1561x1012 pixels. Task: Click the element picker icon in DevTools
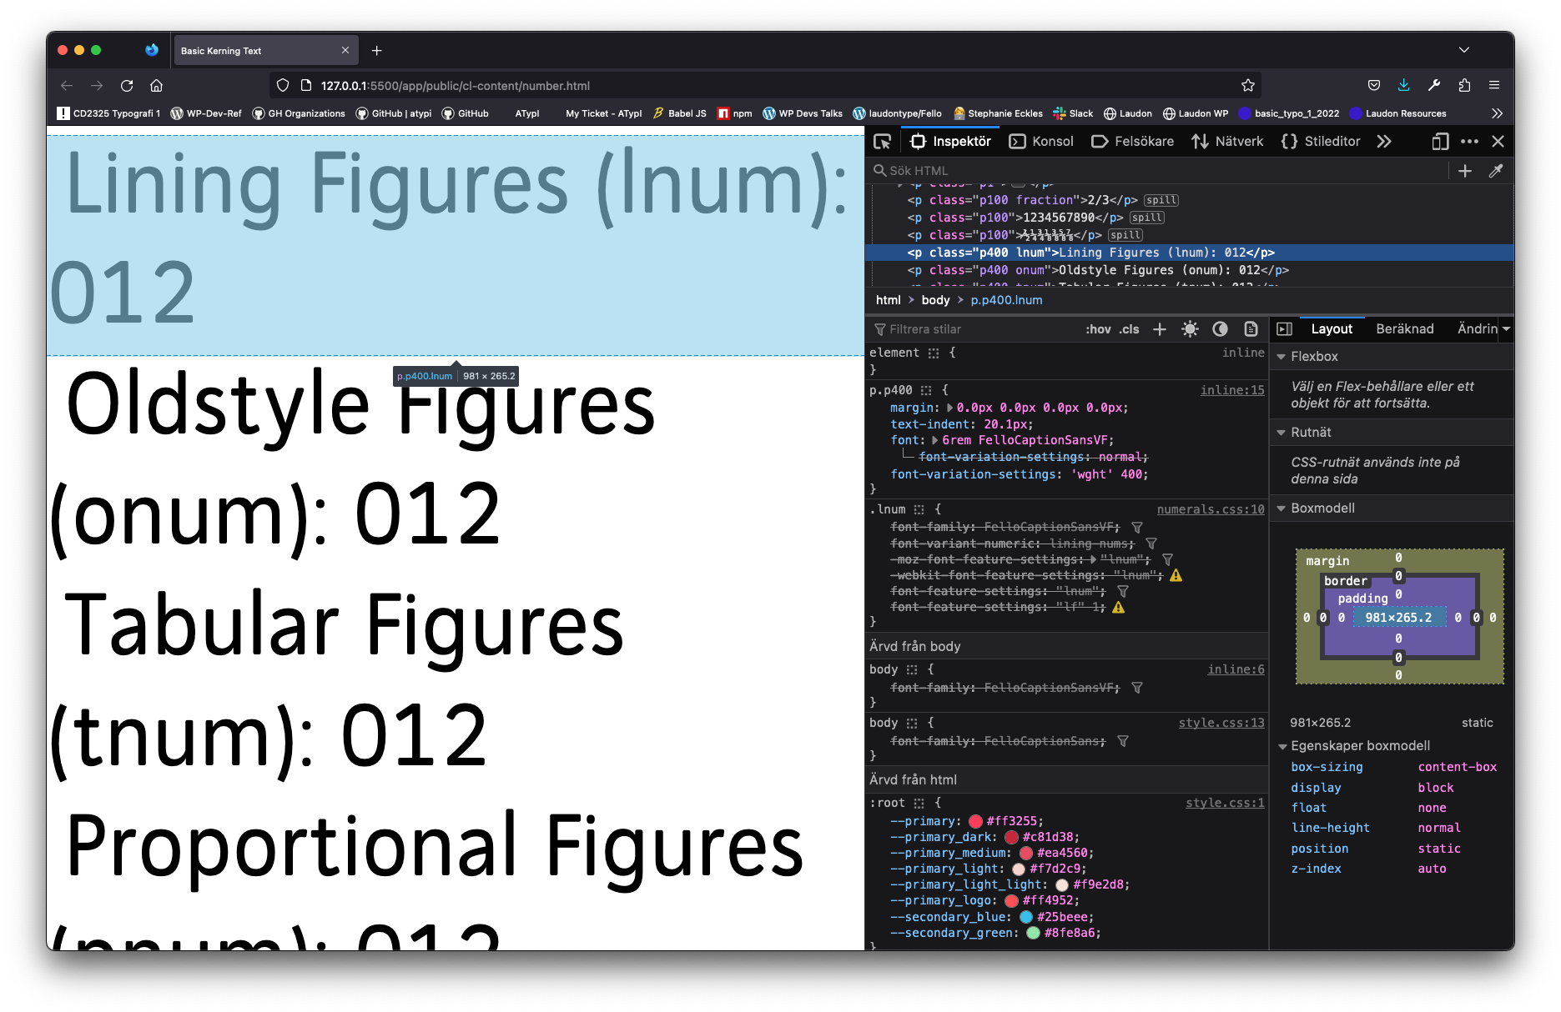[x=882, y=142]
